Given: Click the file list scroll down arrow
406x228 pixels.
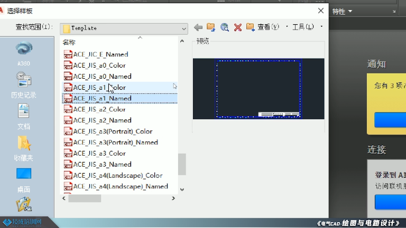Looking at the screenshot, I should [182, 189].
